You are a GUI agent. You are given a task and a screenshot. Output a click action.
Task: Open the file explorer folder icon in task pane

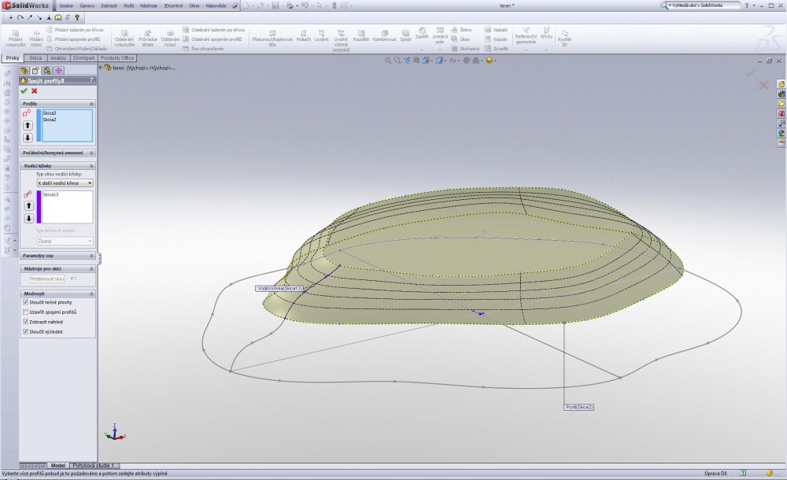pyautogui.click(x=781, y=103)
